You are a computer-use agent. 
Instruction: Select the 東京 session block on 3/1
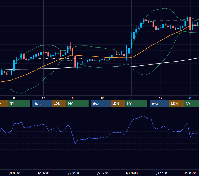(x=42, y=104)
